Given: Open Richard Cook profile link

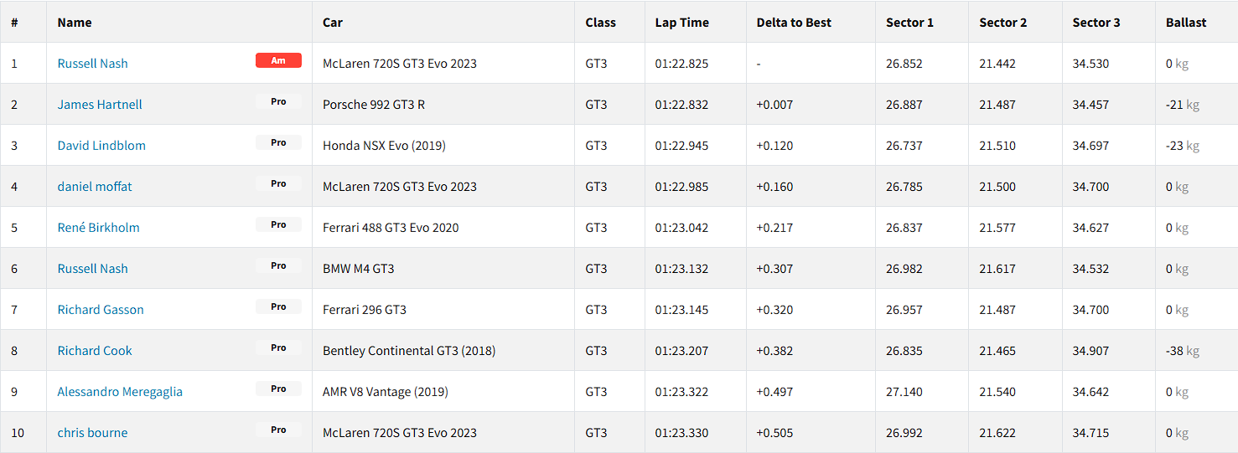Looking at the screenshot, I should [x=95, y=351].
